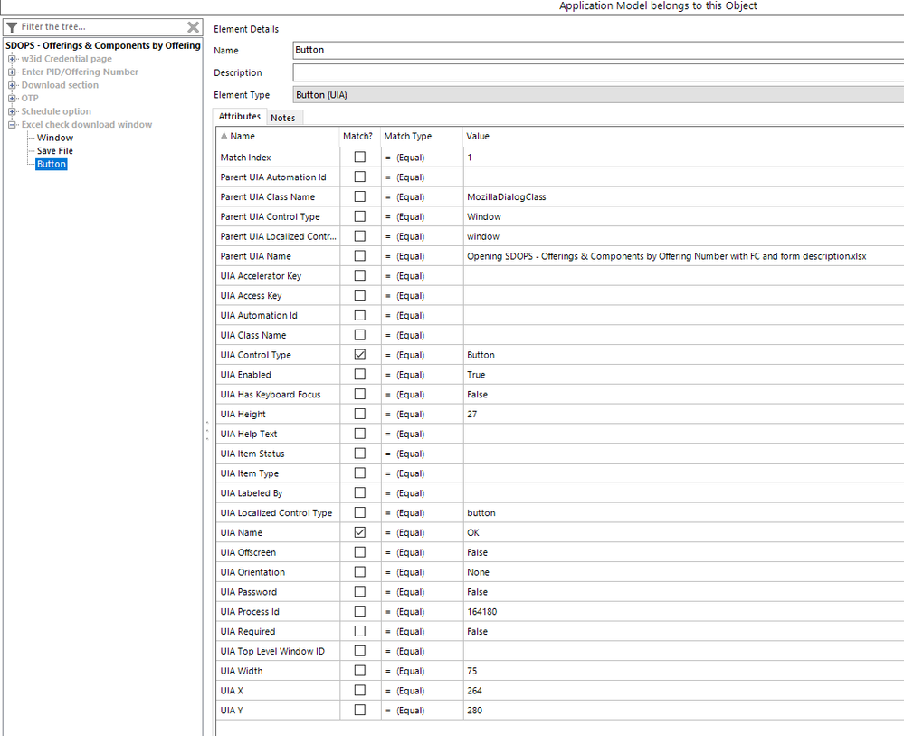Click the Filter the tree search field
The height and width of the screenshot is (736, 904).
(x=102, y=27)
